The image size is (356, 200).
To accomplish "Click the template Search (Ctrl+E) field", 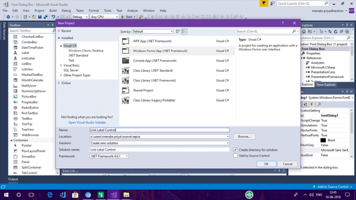I will (267, 31).
